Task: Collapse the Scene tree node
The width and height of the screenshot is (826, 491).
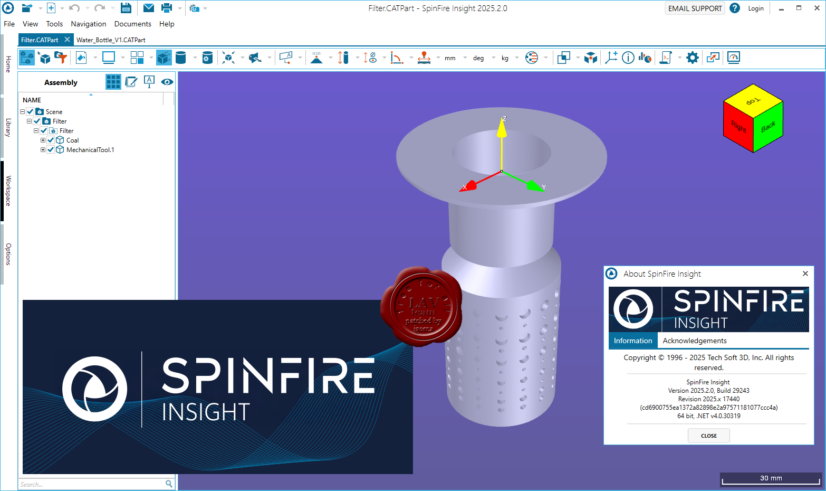Action: 22,111
